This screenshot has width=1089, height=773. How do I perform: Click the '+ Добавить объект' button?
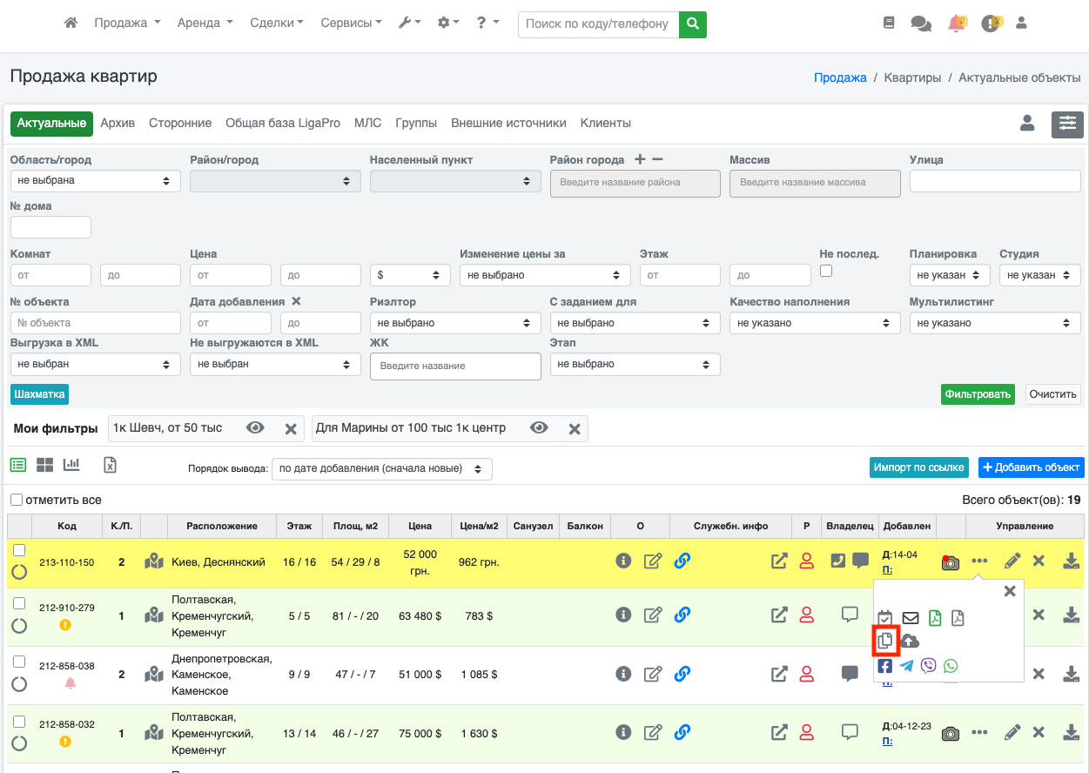[1031, 467]
